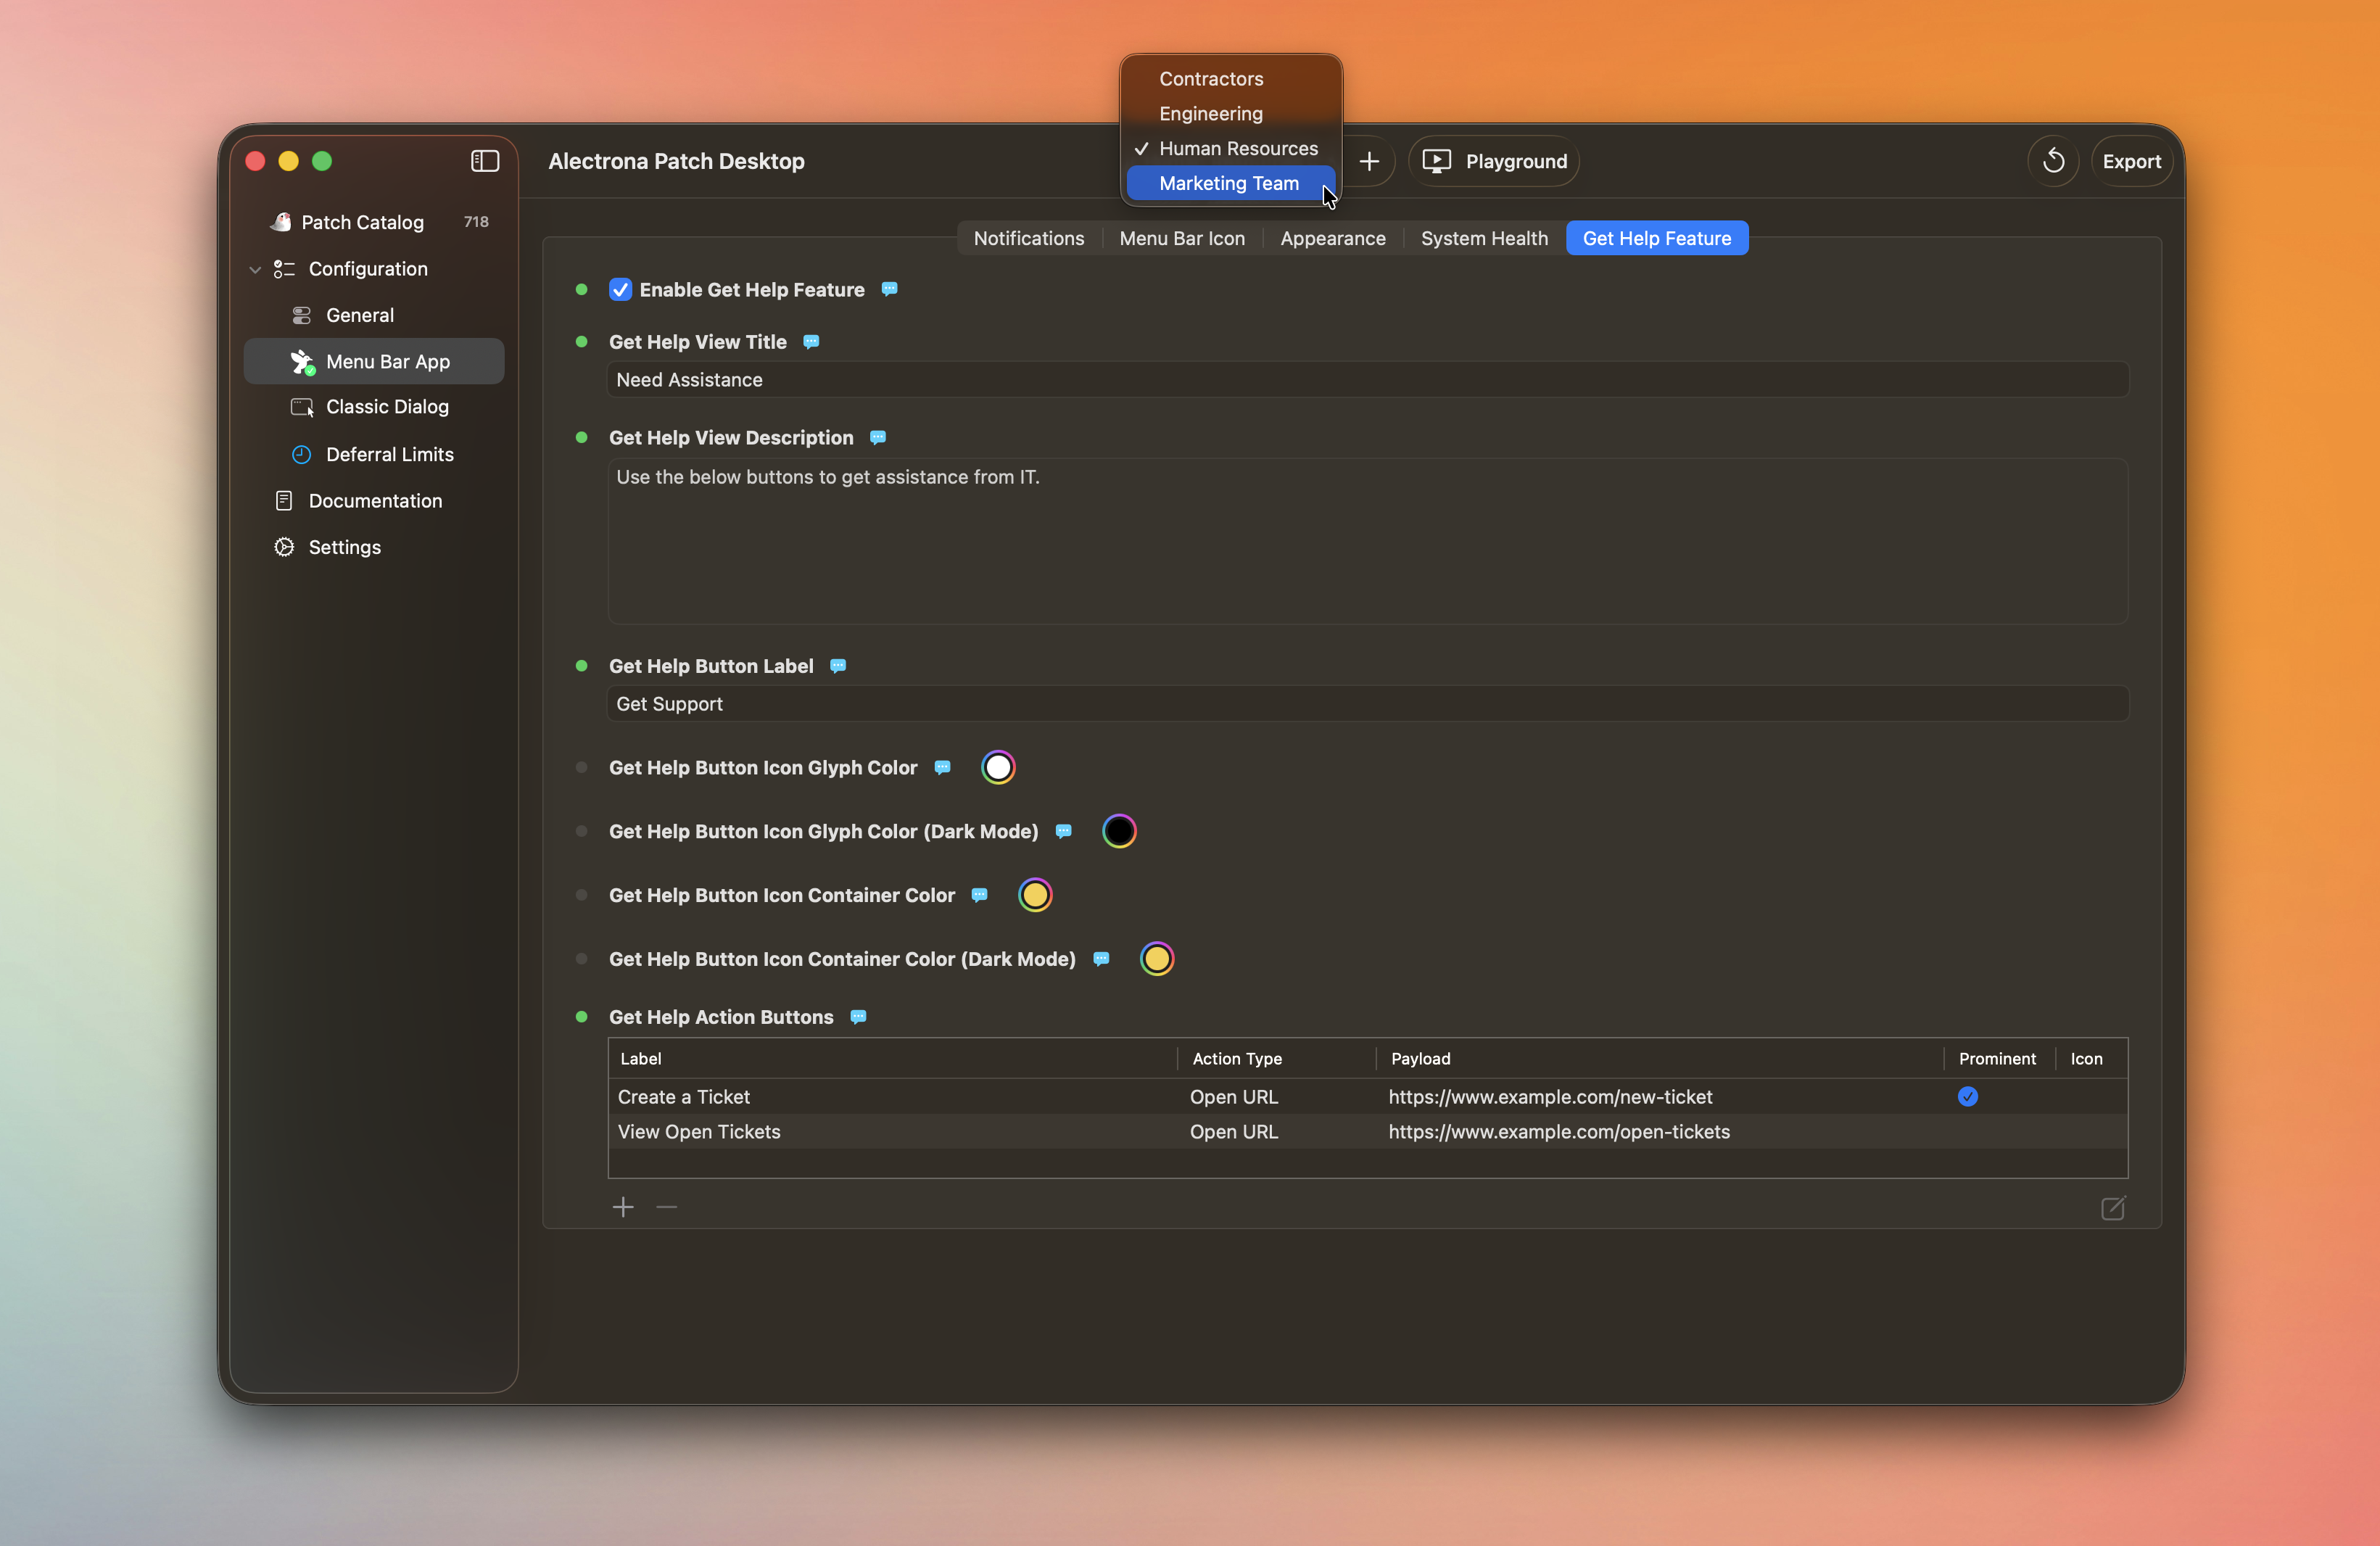Toggle status dot for Container Color (Dark Mode)
The width and height of the screenshot is (2380, 1546).
pos(581,959)
